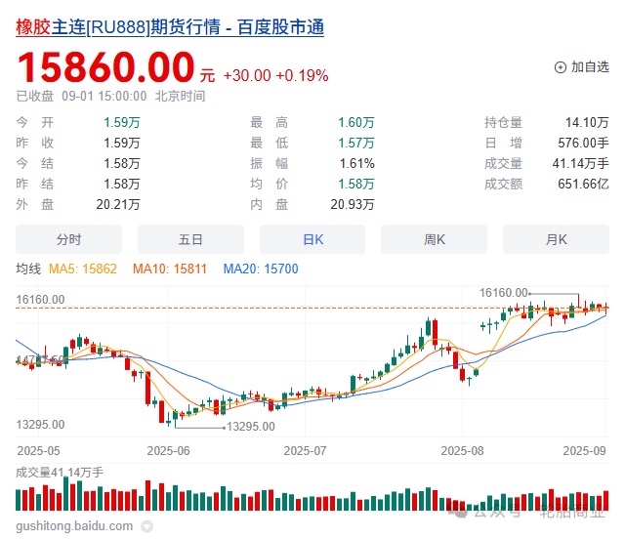The image size is (625, 539).
Task: Click the 2025-08 date axis label
Action: 462,451
